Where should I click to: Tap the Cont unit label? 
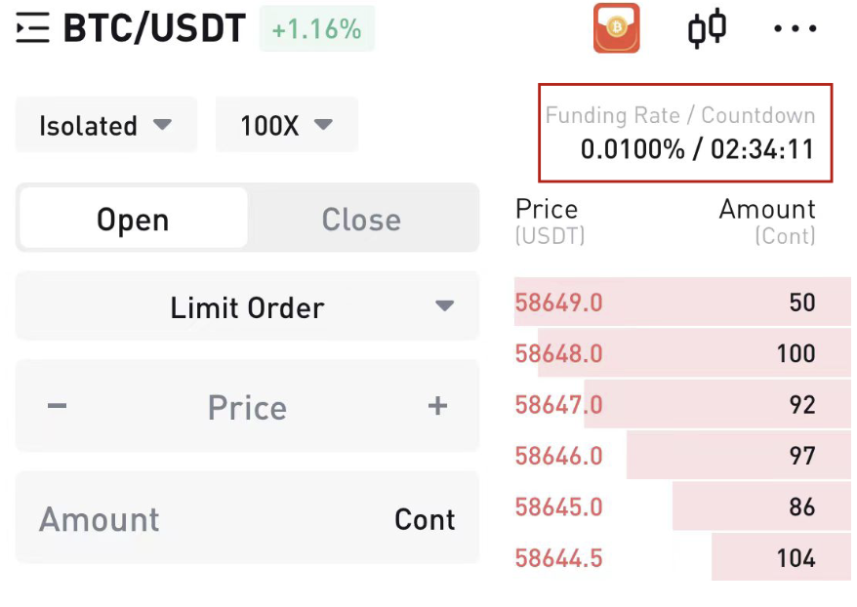tap(425, 519)
